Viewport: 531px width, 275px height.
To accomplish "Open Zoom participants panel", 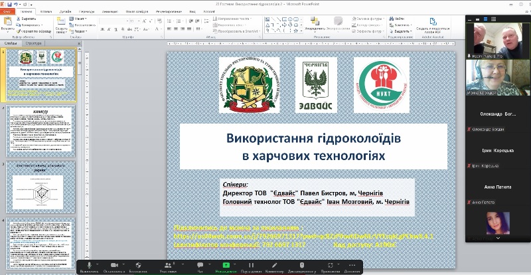I will (x=168, y=265).
